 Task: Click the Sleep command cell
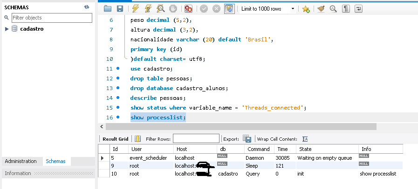pos(260,166)
